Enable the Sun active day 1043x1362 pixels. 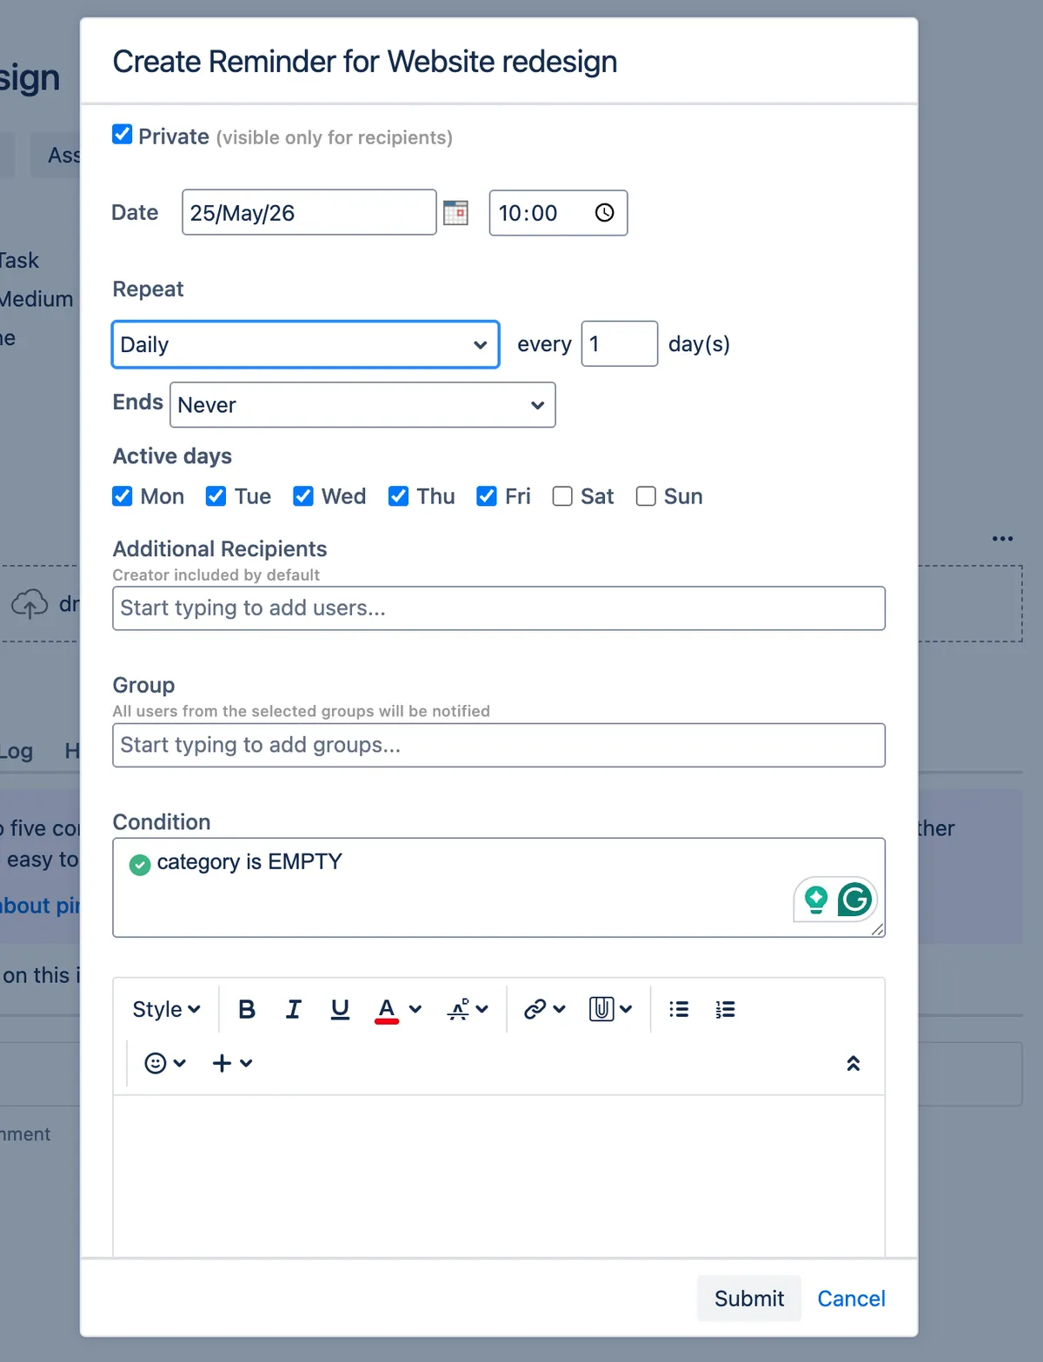646,495
